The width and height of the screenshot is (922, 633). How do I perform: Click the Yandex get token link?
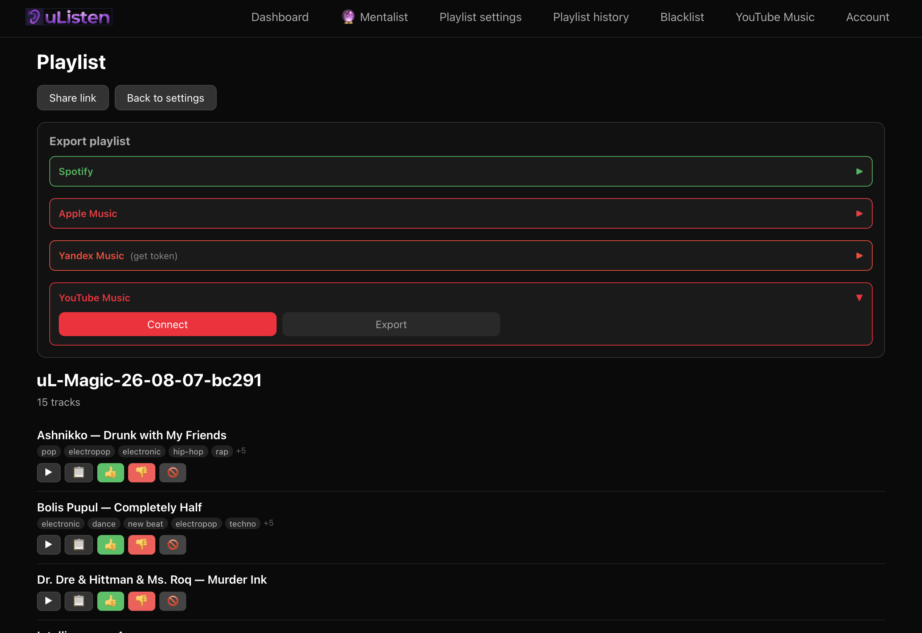tap(154, 256)
